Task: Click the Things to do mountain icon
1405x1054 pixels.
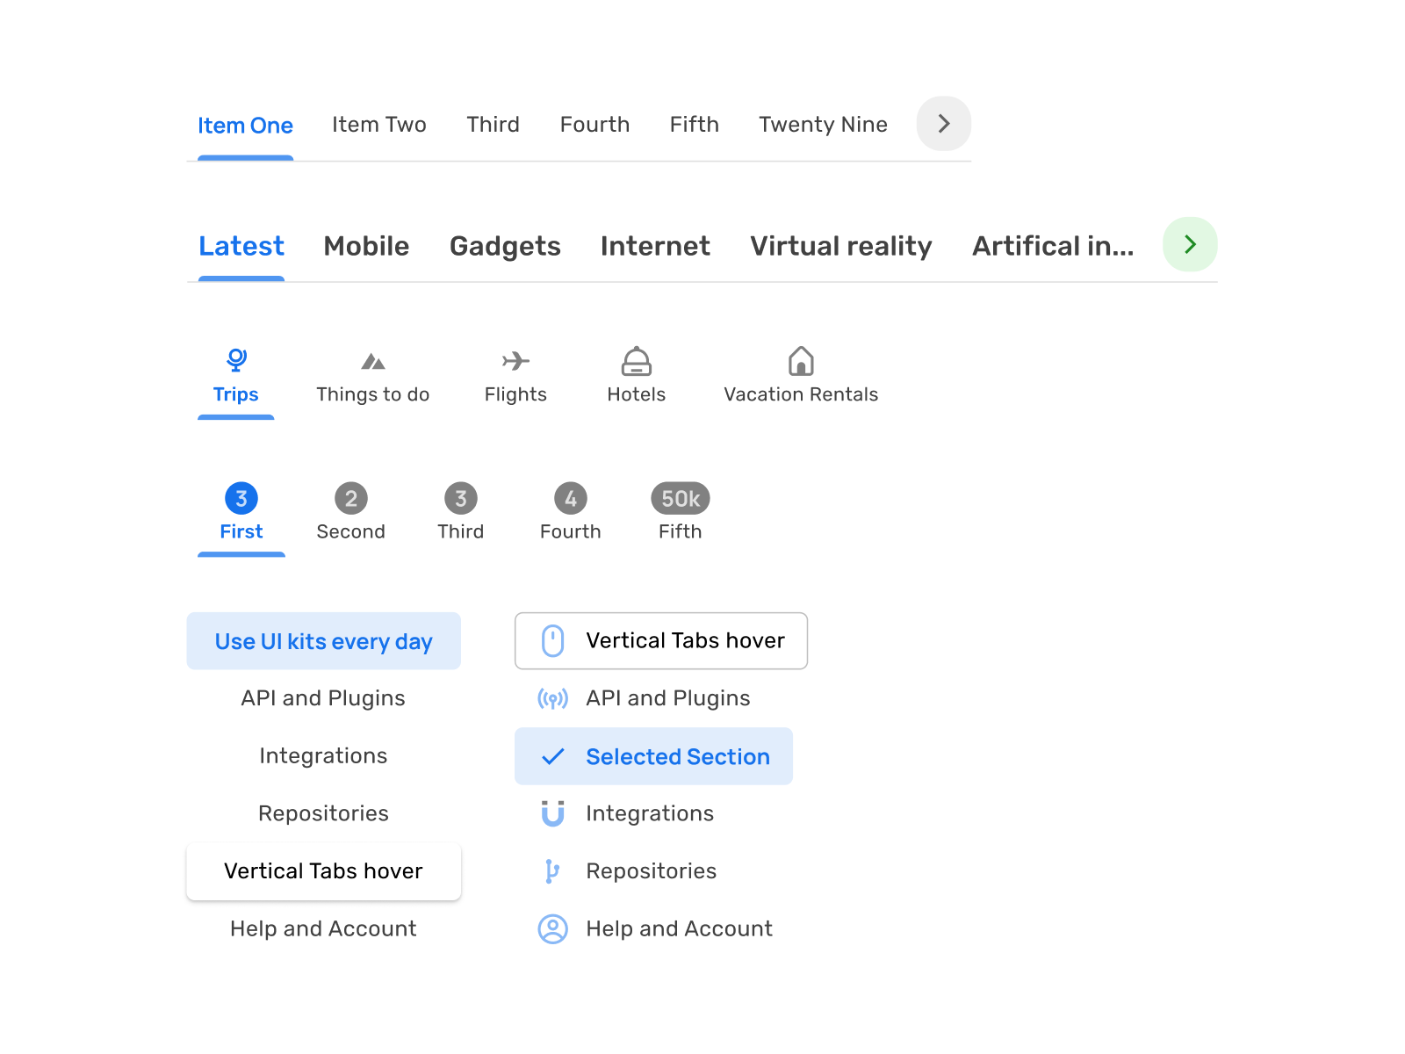Action: [373, 361]
